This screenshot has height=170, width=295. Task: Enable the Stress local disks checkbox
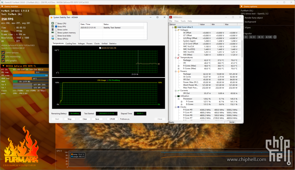tap(56, 36)
